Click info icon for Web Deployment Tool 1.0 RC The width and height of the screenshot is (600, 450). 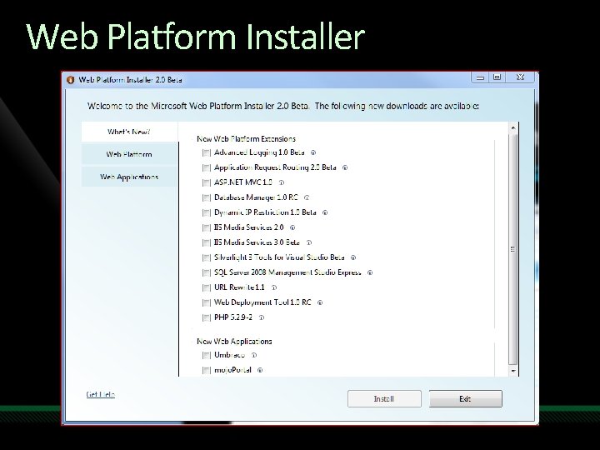pyautogui.click(x=320, y=302)
